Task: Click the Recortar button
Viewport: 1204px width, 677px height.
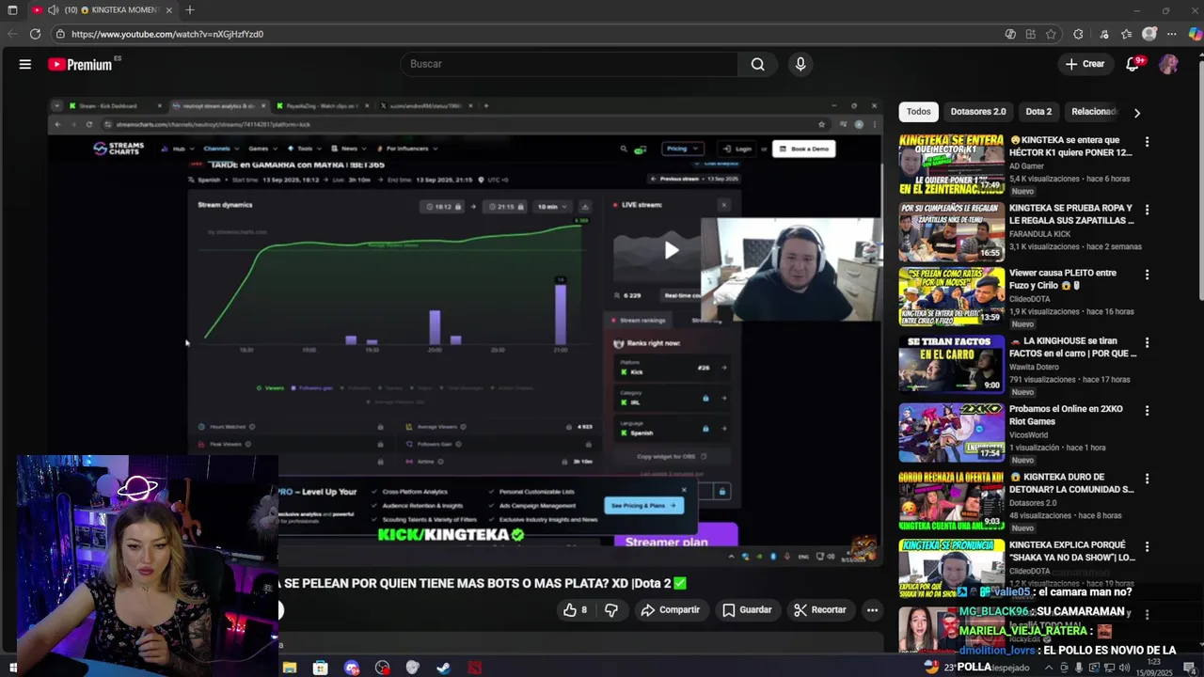Action: point(819,610)
